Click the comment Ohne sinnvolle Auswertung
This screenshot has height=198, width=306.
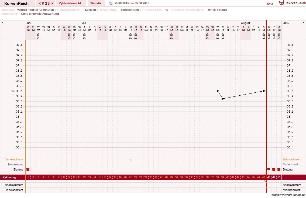click(x=40, y=14)
